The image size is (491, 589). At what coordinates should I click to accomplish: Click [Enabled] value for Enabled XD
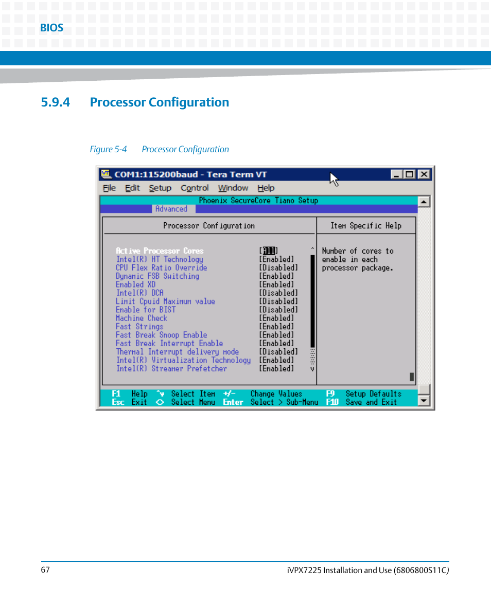[277, 284]
